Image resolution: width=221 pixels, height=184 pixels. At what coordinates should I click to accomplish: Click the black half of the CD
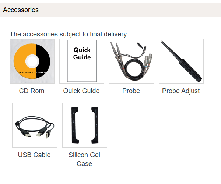point(44,59)
